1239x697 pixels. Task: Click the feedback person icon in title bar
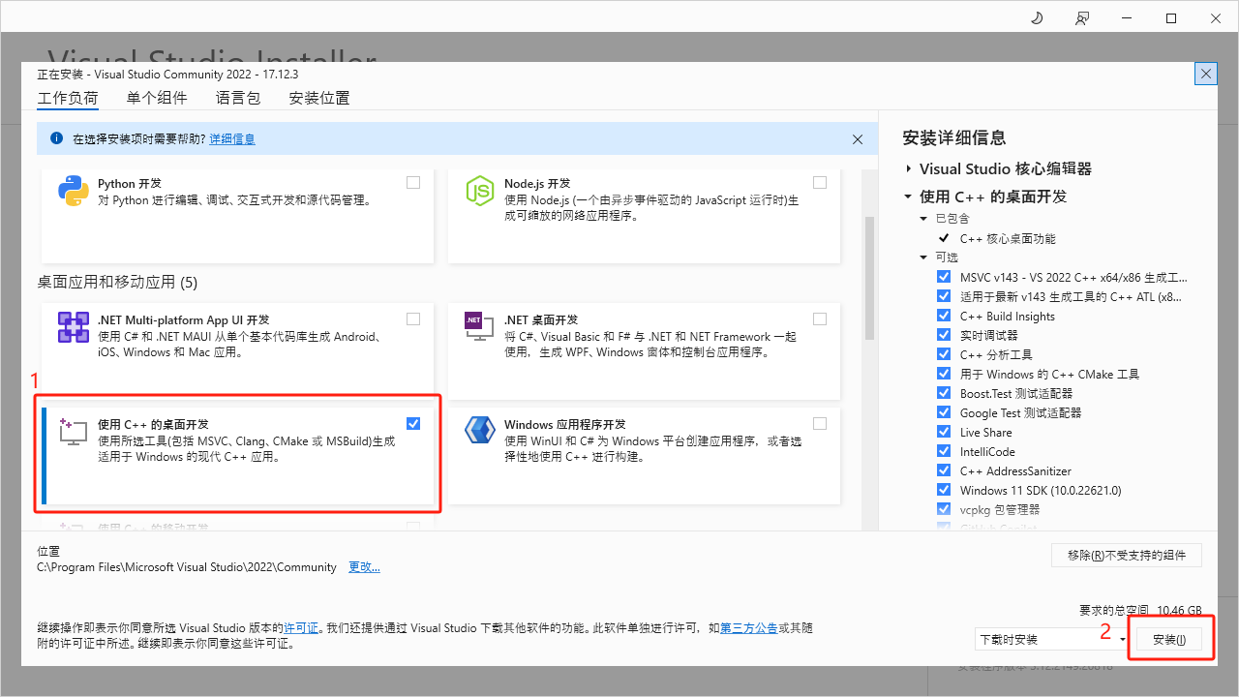coord(1081,18)
